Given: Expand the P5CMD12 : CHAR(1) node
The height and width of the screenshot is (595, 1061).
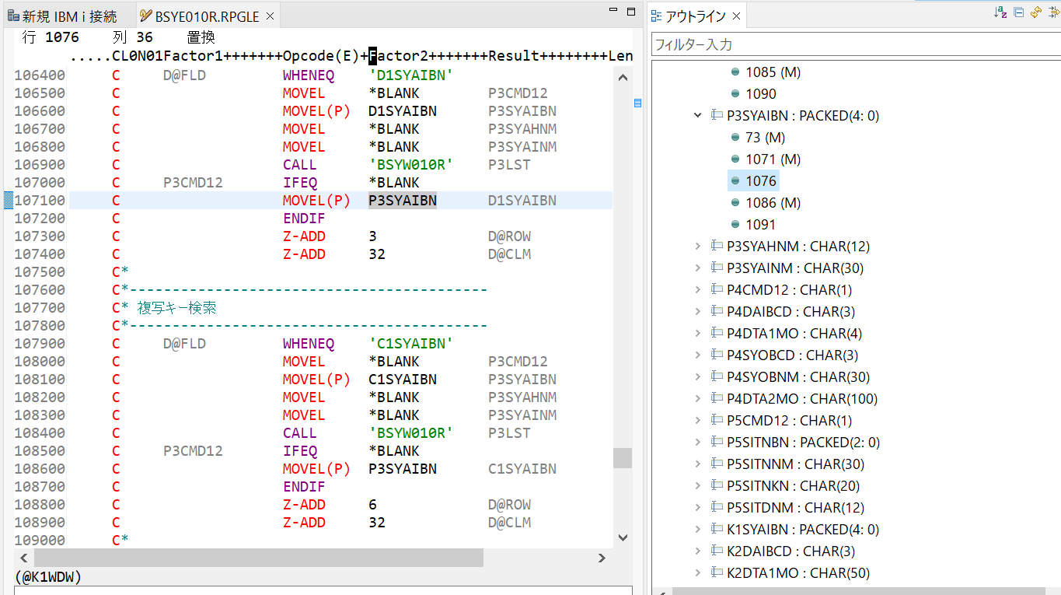Looking at the screenshot, I should (x=698, y=420).
